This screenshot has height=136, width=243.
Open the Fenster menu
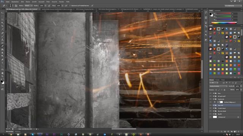(62, 2)
